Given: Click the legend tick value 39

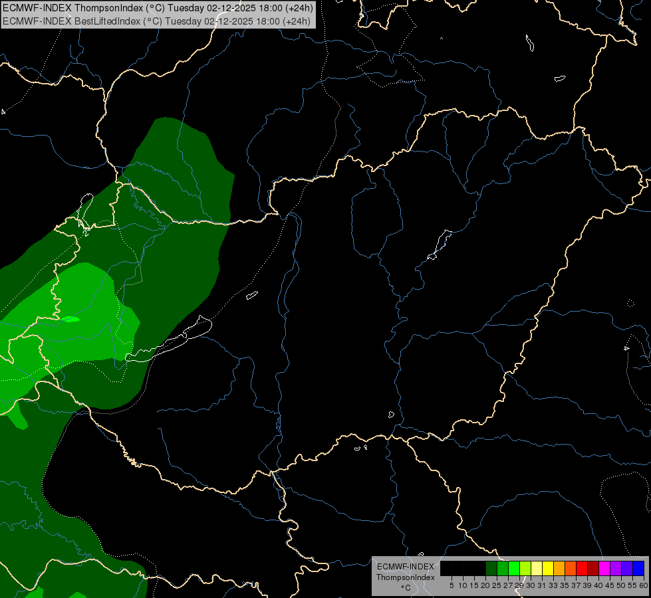Looking at the screenshot, I should click(x=587, y=585).
